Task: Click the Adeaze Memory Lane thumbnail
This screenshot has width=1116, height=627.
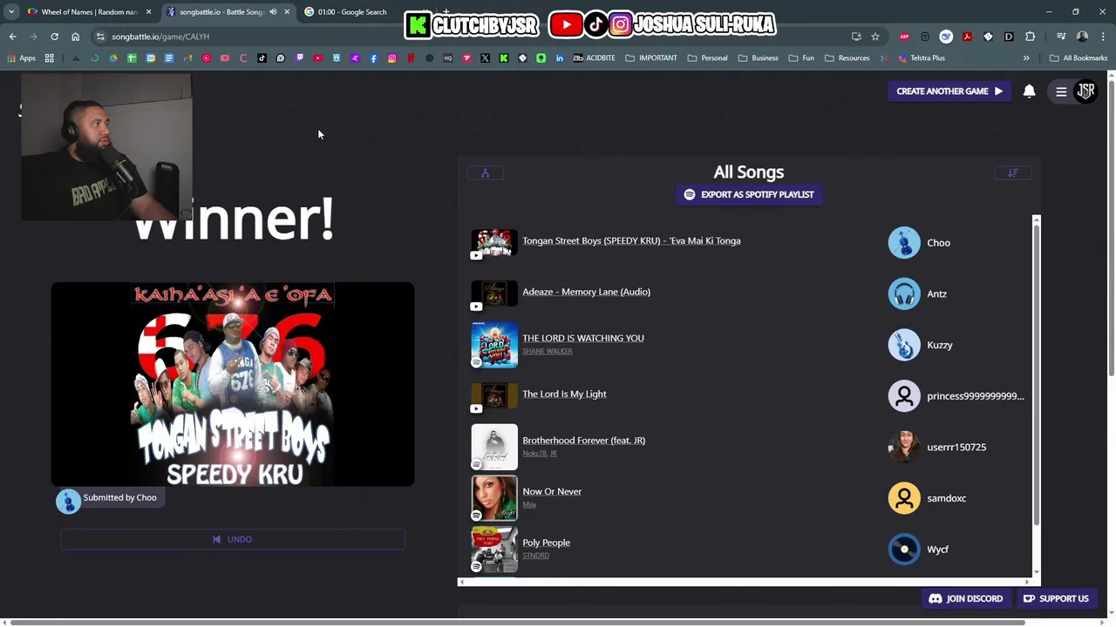Action: [x=494, y=293]
